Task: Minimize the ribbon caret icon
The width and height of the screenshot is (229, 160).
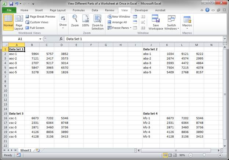Action: click(202, 10)
